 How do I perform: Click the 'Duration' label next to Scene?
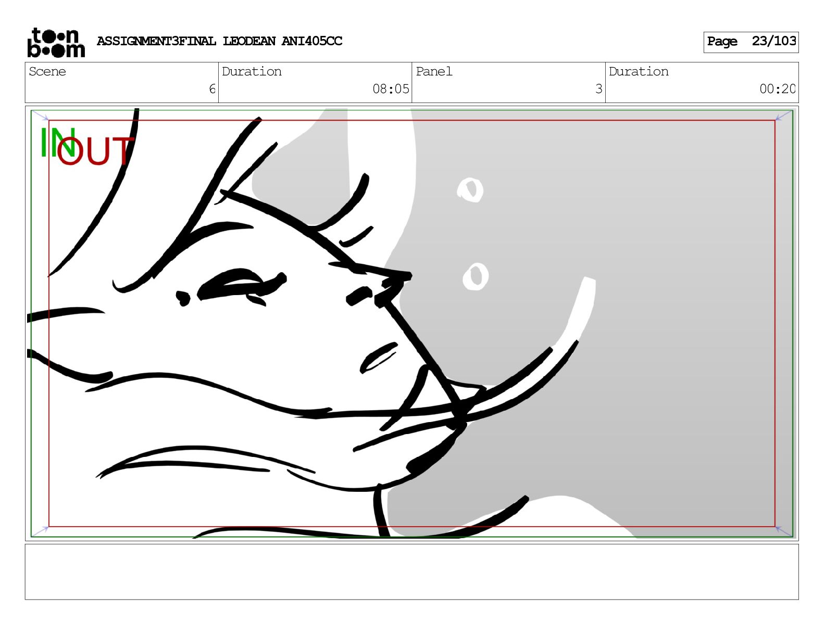tap(252, 71)
